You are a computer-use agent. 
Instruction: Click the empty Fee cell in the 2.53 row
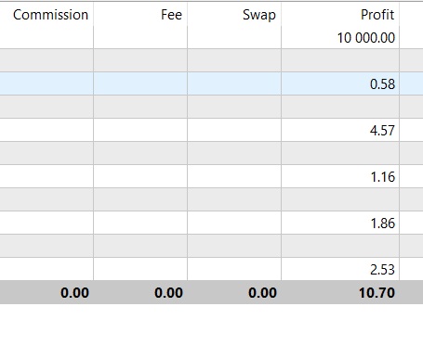click(140, 269)
